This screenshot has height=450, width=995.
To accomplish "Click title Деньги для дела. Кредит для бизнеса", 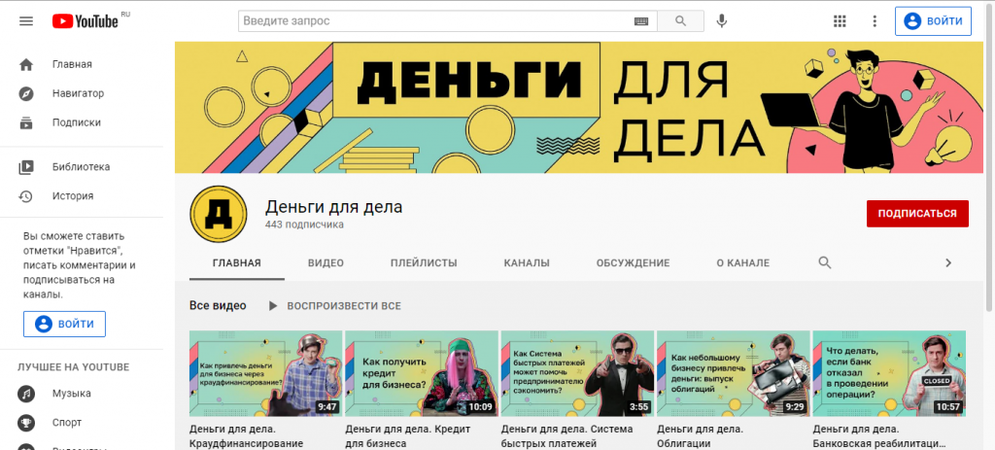I will coord(408,436).
